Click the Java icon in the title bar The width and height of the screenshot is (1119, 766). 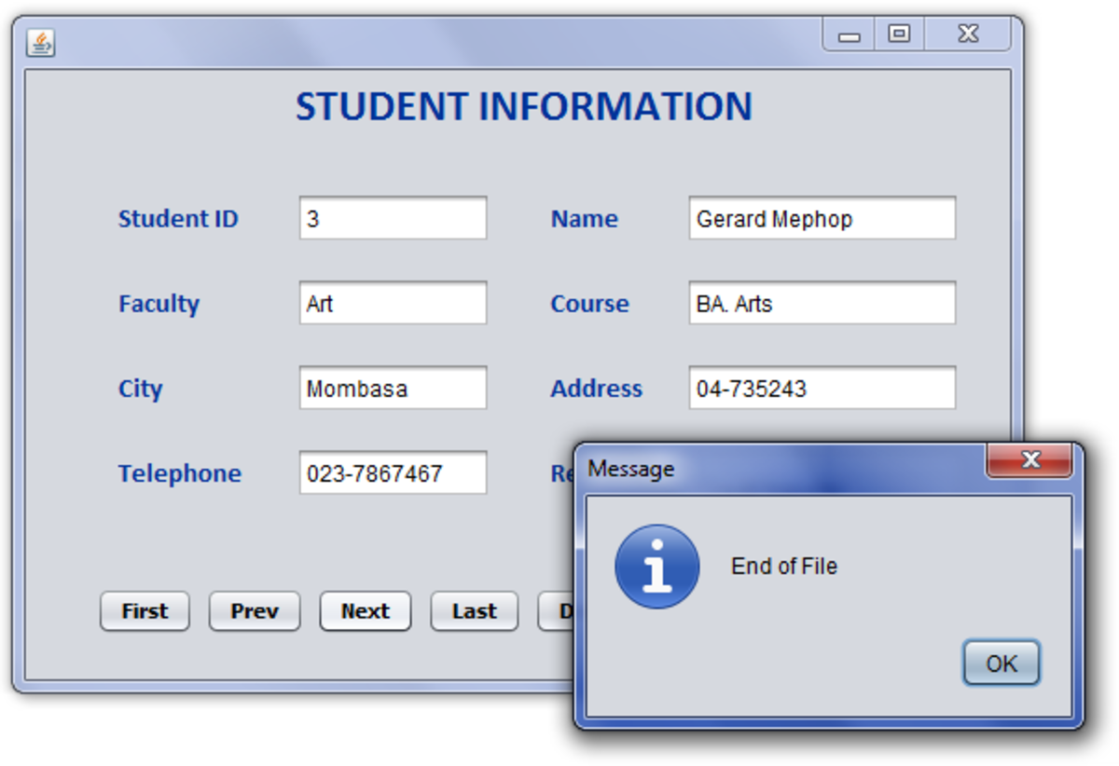pos(40,42)
